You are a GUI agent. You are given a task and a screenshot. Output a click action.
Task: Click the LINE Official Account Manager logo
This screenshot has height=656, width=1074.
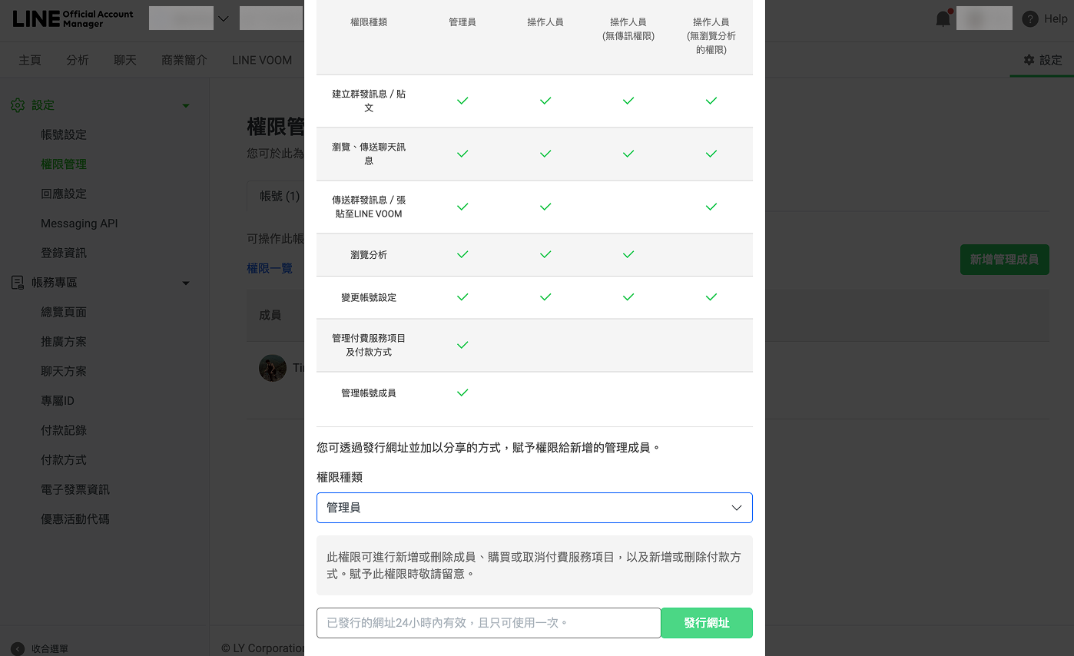(73, 18)
